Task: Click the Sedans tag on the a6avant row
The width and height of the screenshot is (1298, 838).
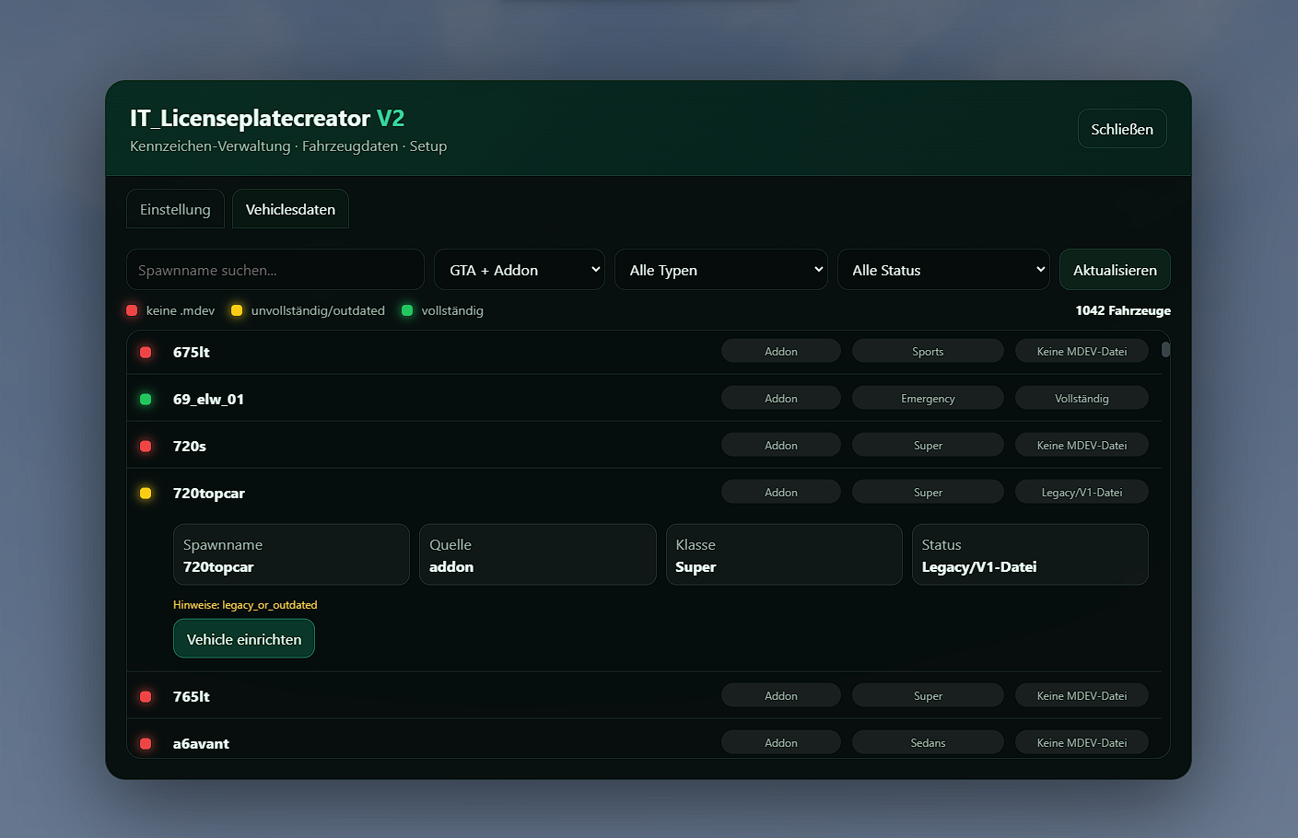Action: [928, 743]
